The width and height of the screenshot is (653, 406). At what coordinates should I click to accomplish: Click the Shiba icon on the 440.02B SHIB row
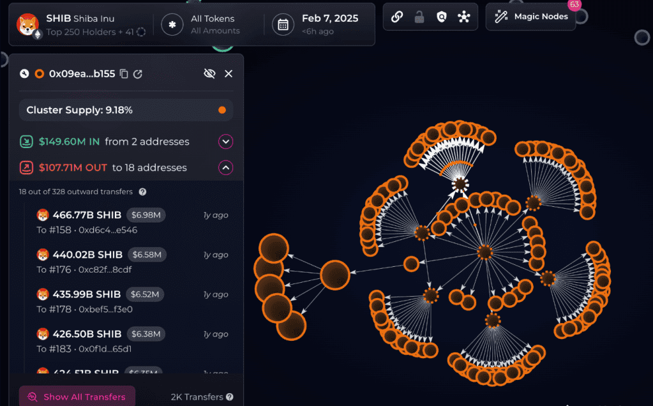point(43,255)
